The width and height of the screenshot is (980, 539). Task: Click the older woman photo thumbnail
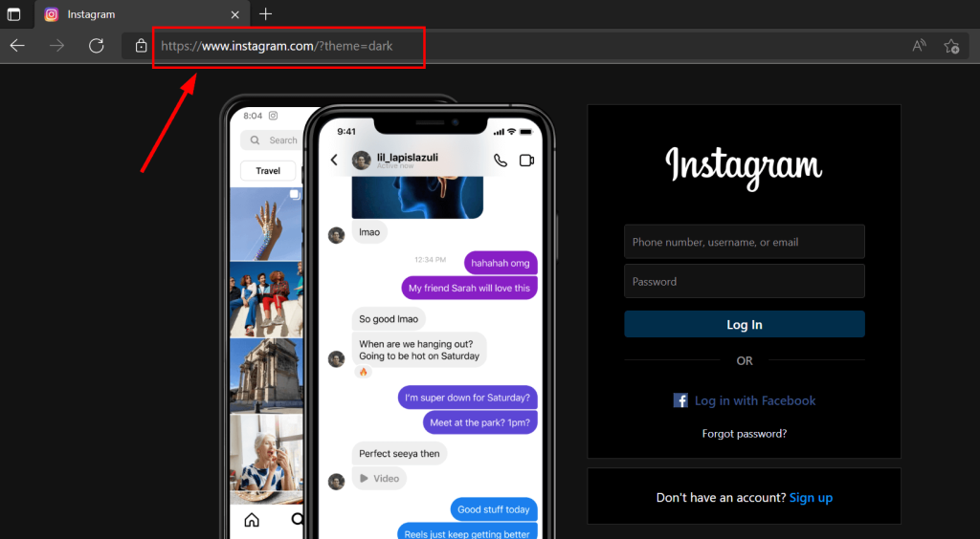tap(266, 459)
